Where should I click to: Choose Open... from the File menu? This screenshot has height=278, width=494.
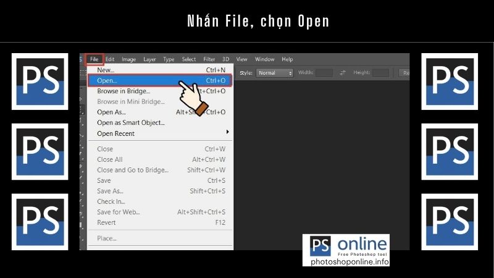pyautogui.click(x=161, y=80)
